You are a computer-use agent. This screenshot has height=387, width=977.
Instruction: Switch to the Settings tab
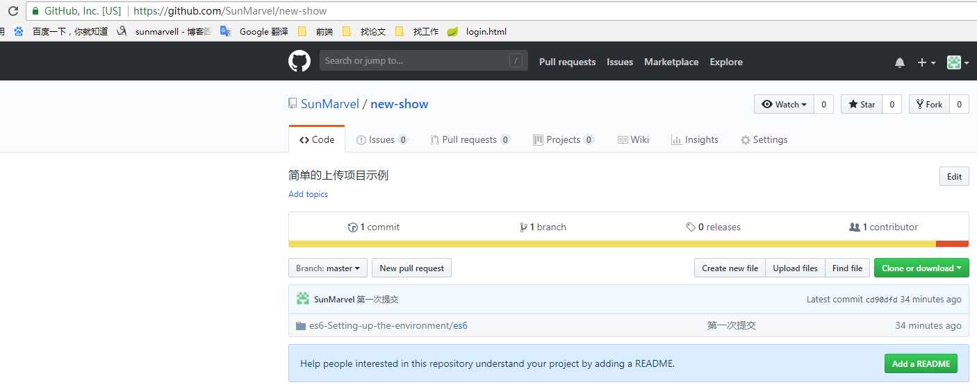click(764, 139)
